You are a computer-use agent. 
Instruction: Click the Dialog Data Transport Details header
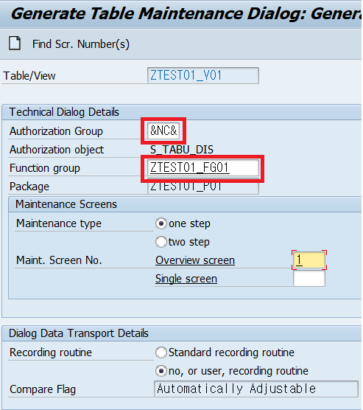click(79, 333)
